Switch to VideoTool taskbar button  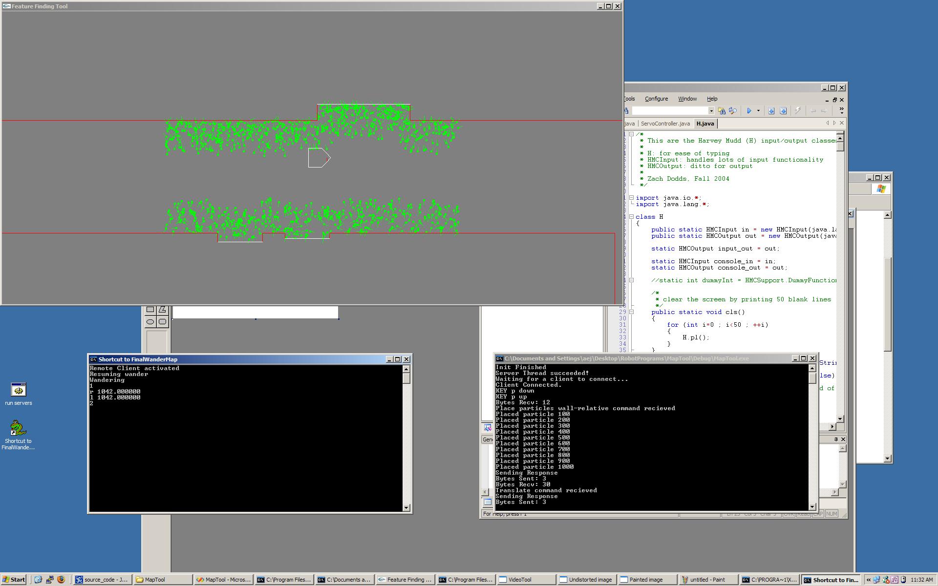pyautogui.click(x=526, y=580)
